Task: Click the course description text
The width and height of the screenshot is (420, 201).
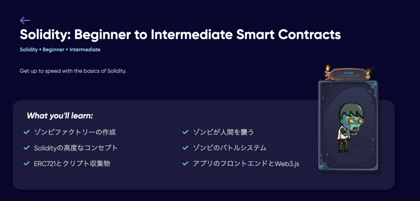Action: [x=73, y=71]
